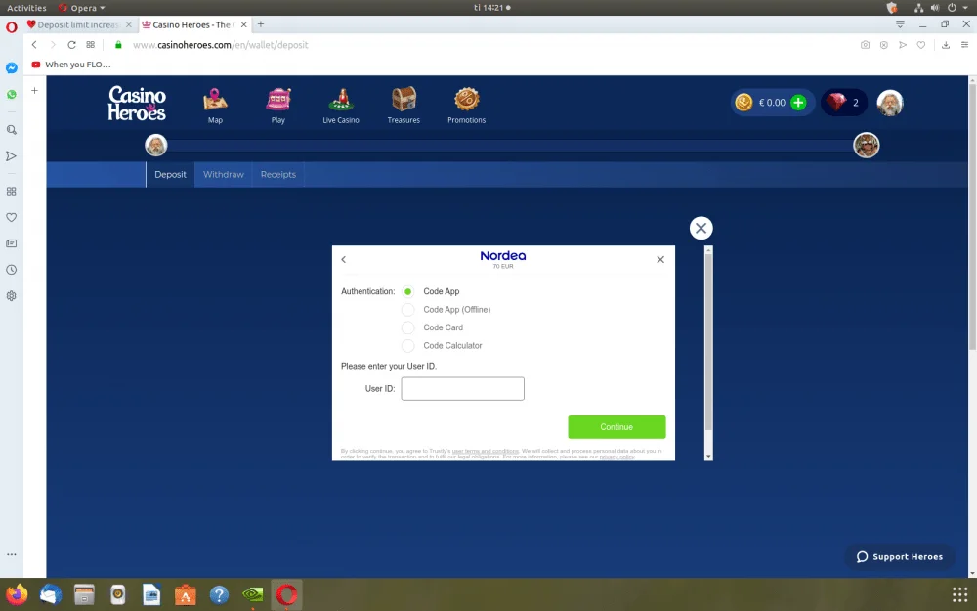Open Messenger in Opera sidebar
The image size is (977, 611).
(11, 68)
